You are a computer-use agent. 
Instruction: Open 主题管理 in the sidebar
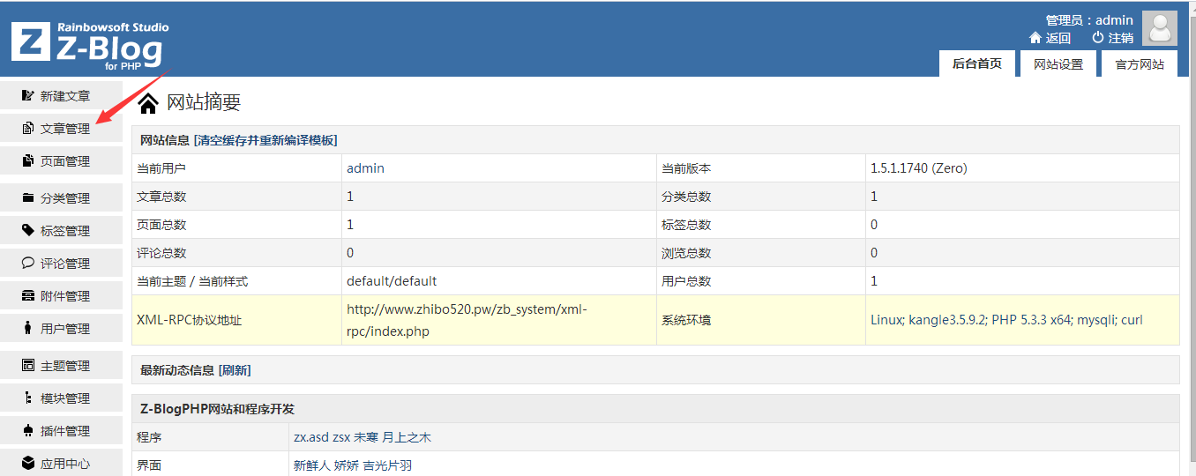tap(64, 366)
